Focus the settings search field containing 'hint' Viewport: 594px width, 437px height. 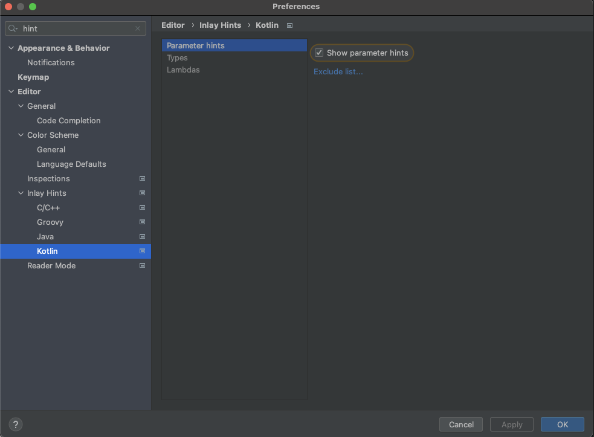tap(76, 28)
